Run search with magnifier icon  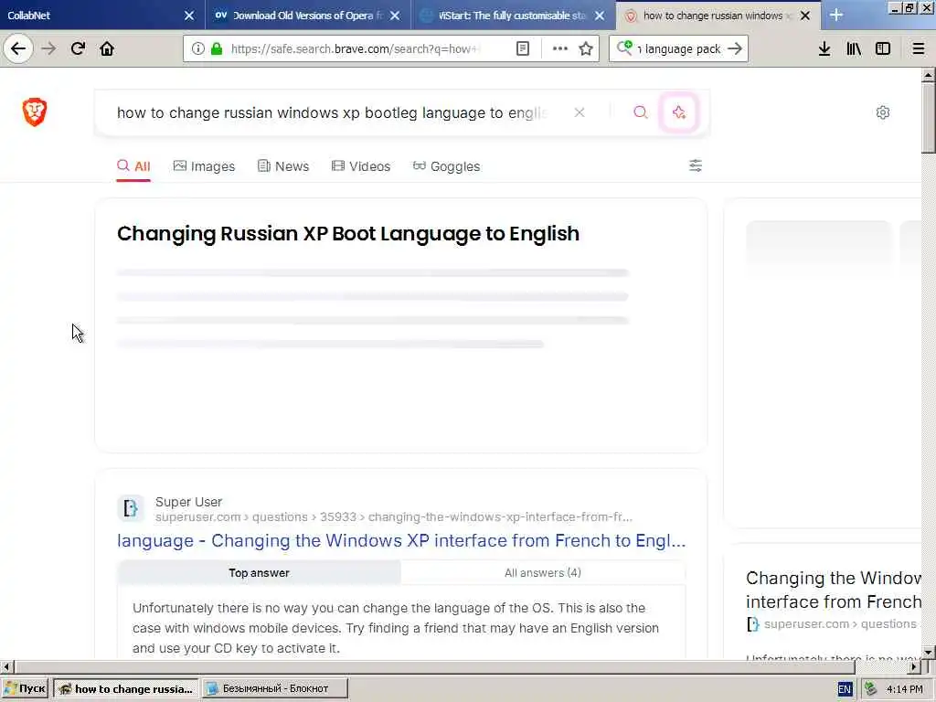pos(640,112)
